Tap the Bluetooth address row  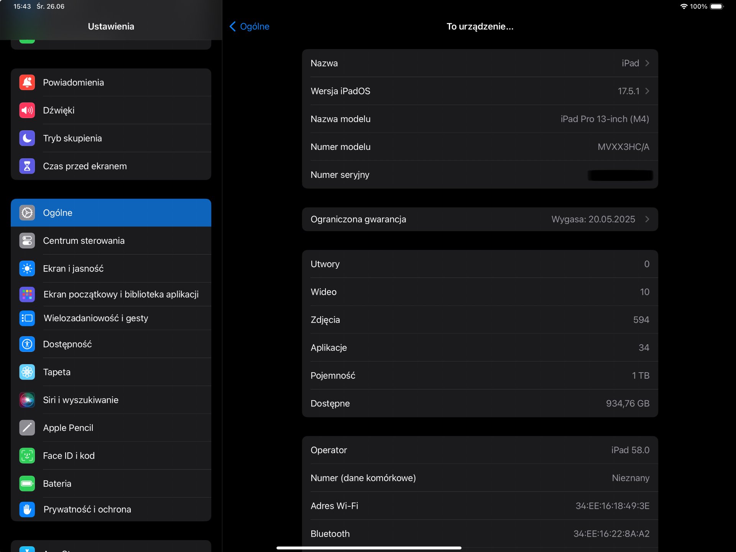480,534
